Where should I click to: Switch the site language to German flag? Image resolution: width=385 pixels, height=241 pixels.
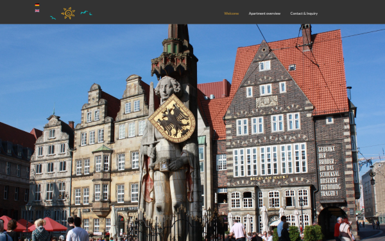point(37,4)
